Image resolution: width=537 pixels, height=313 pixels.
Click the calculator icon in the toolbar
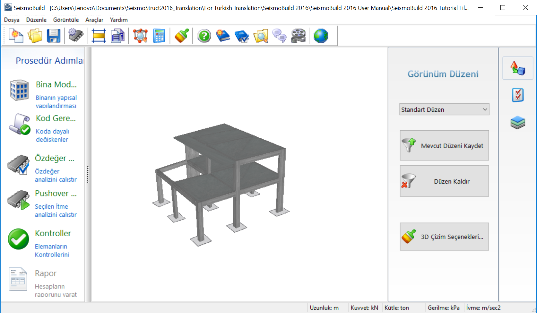tap(159, 36)
